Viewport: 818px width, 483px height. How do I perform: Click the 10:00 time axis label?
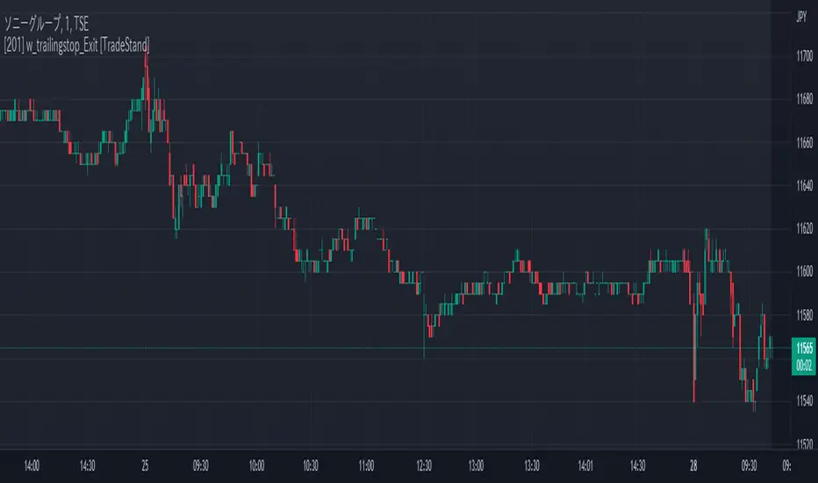point(256,465)
